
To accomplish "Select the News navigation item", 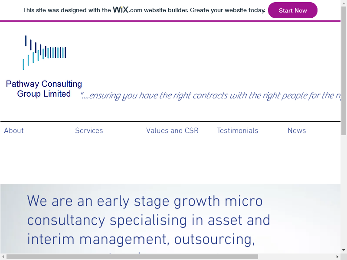I will click(297, 131).
